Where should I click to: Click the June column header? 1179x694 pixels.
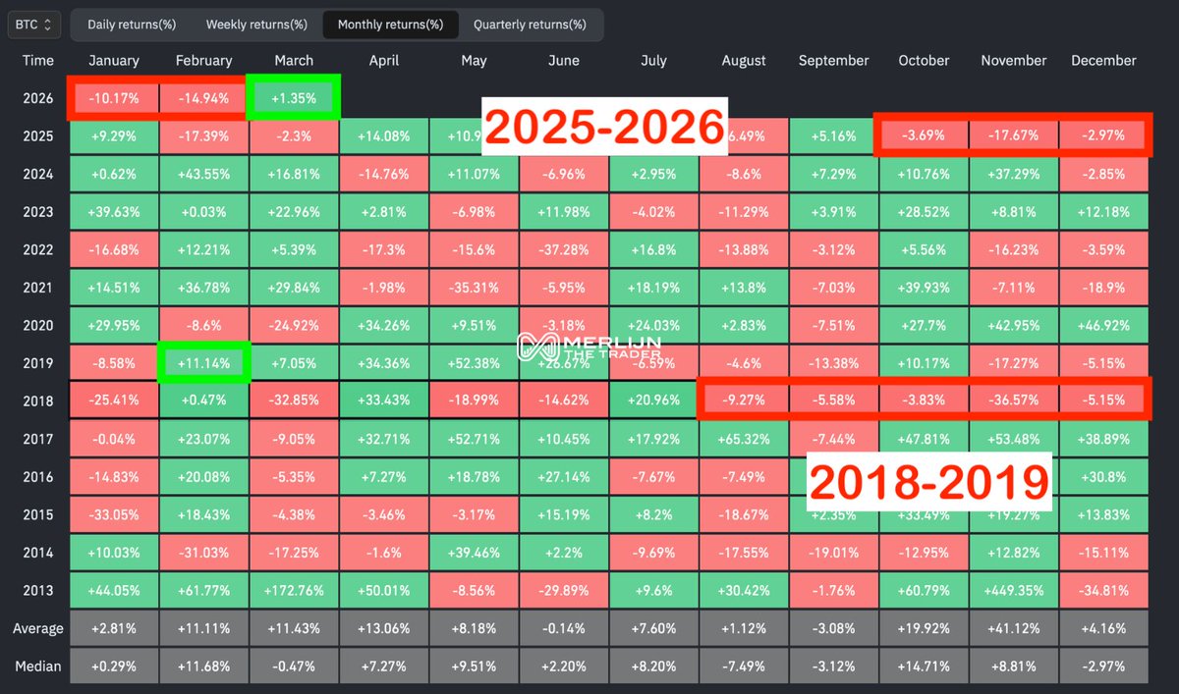564,60
